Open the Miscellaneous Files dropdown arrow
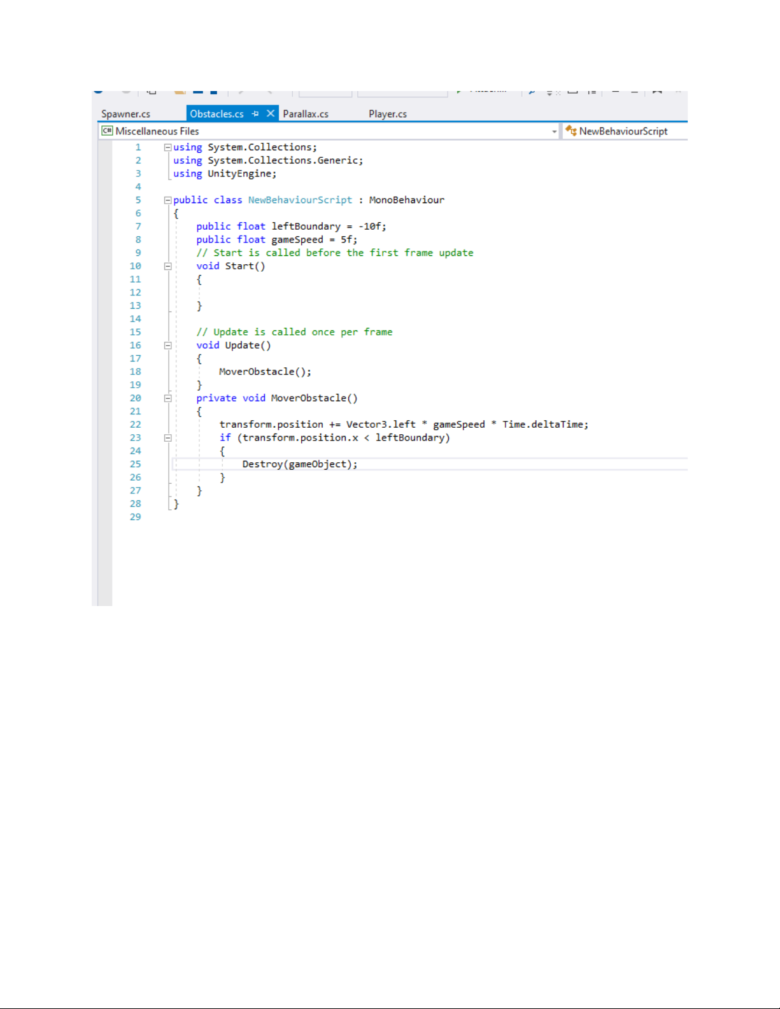 (554, 132)
